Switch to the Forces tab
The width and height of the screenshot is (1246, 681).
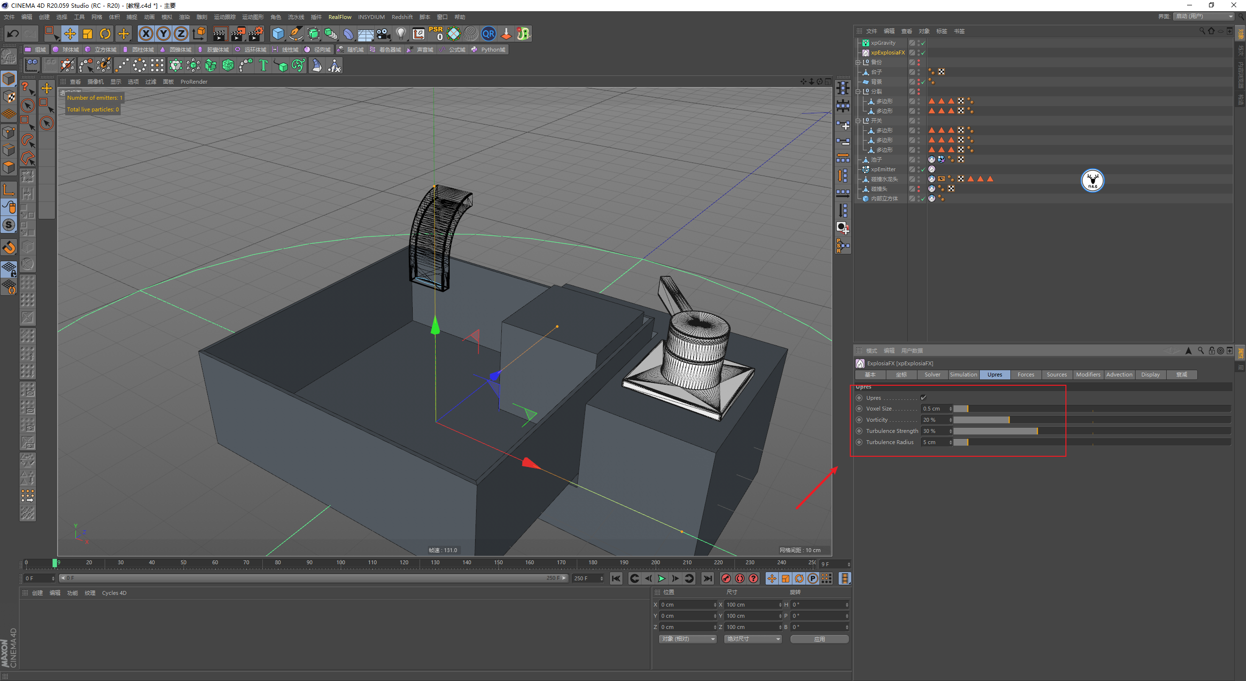[x=1026, y=375]
